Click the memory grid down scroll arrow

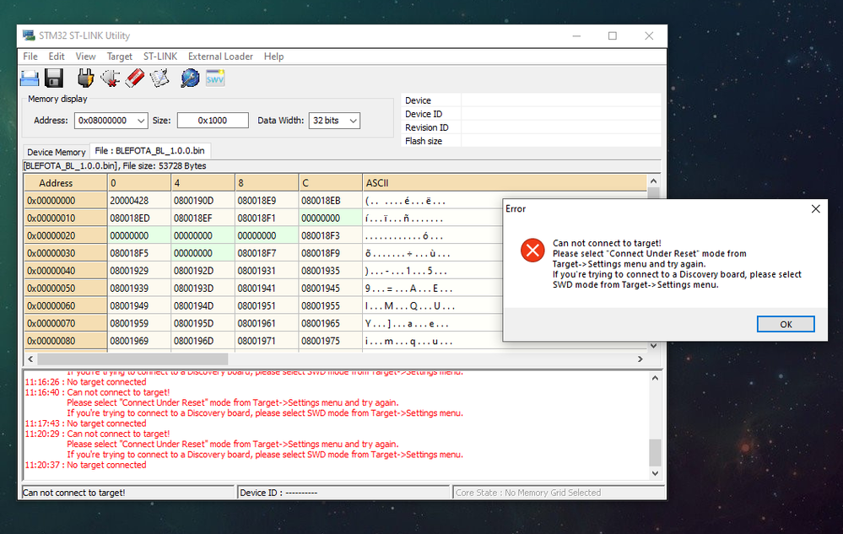tap(653, 345)
